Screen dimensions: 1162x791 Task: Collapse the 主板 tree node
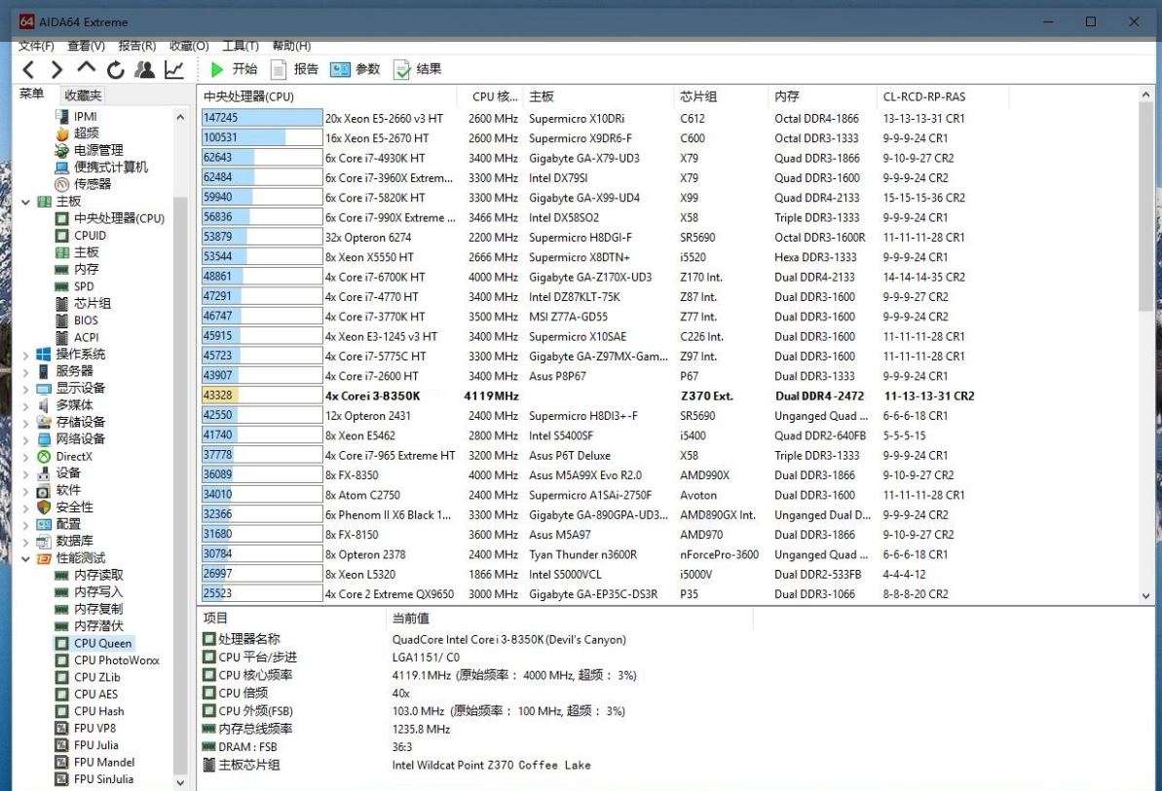26,202
